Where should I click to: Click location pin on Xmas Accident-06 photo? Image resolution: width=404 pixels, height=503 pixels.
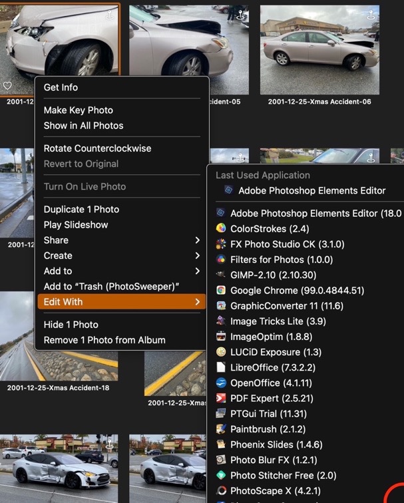(371, 15)
